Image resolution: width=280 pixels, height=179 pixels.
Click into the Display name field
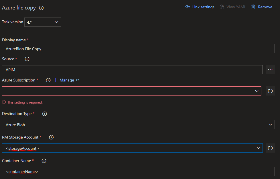[x=138, y=49]
